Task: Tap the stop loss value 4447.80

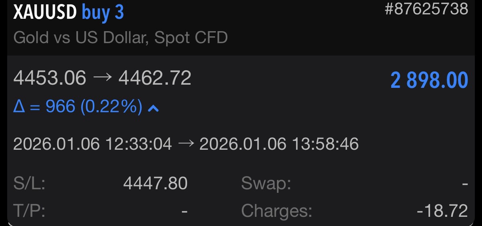Action: pos(155,184)
